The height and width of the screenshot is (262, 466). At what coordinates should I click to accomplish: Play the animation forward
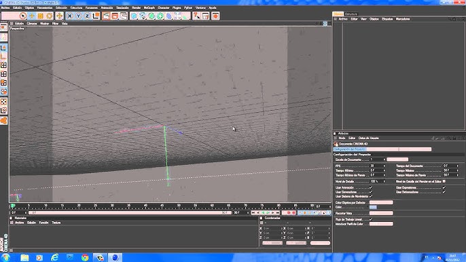click(x=268, y=212)
